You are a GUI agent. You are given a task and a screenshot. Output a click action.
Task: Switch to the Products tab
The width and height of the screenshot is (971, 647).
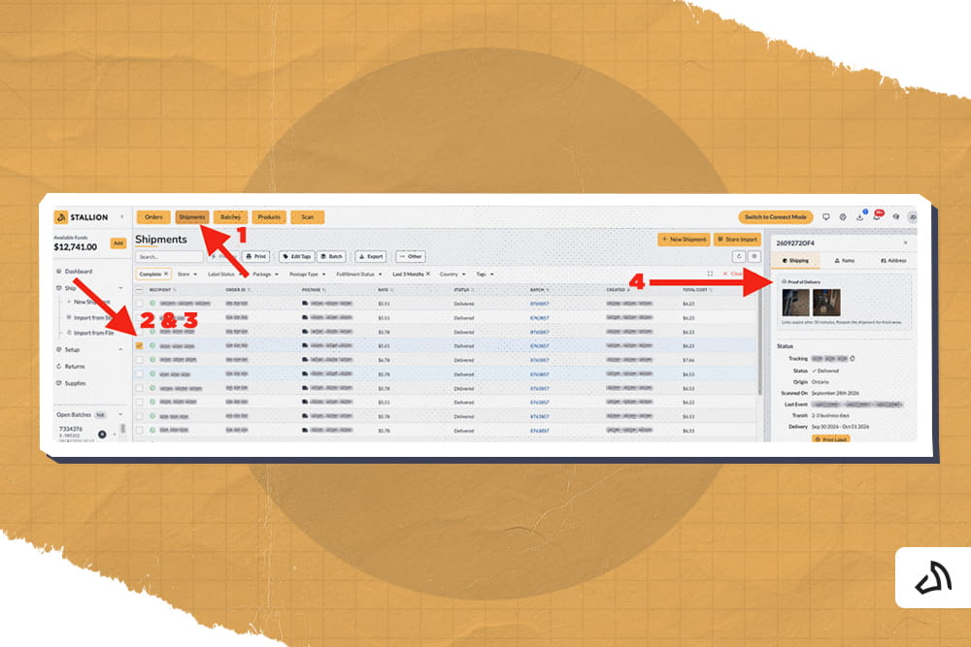pos(269,217)
